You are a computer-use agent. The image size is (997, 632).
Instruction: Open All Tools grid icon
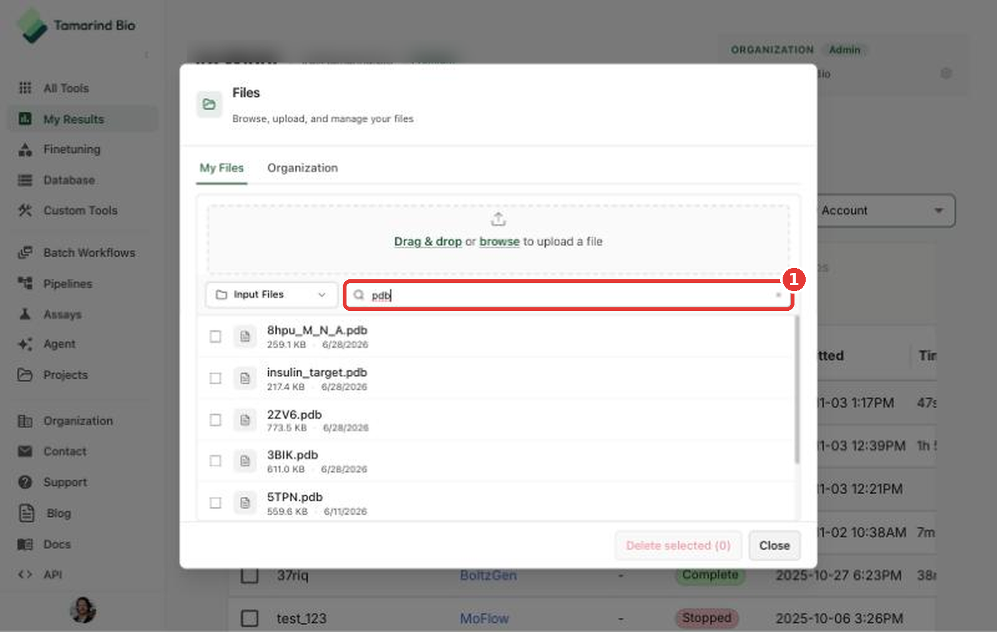tap(25, 88)
